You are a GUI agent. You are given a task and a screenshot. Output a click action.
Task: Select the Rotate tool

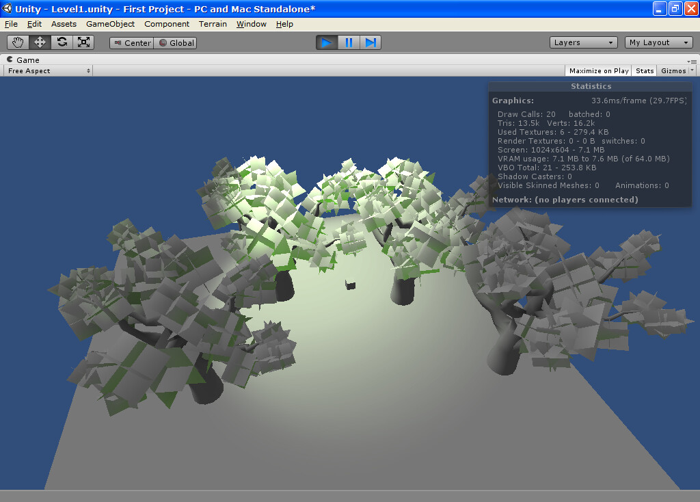(x=61, y=42)
